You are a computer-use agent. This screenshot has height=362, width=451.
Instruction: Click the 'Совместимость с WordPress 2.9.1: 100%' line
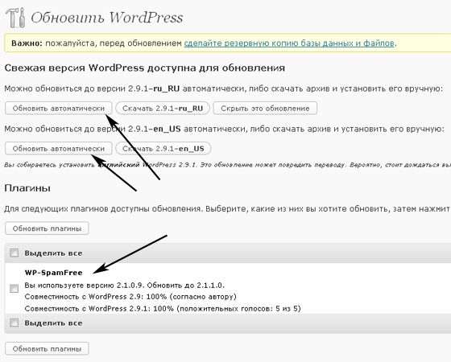[x=163, y=309]
